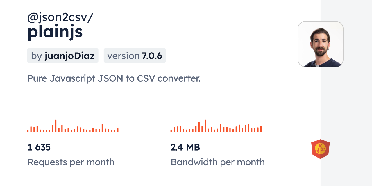Click the tallest bar in the requests chart
This screenshot has width=372, height=186.
pos(56,126)
